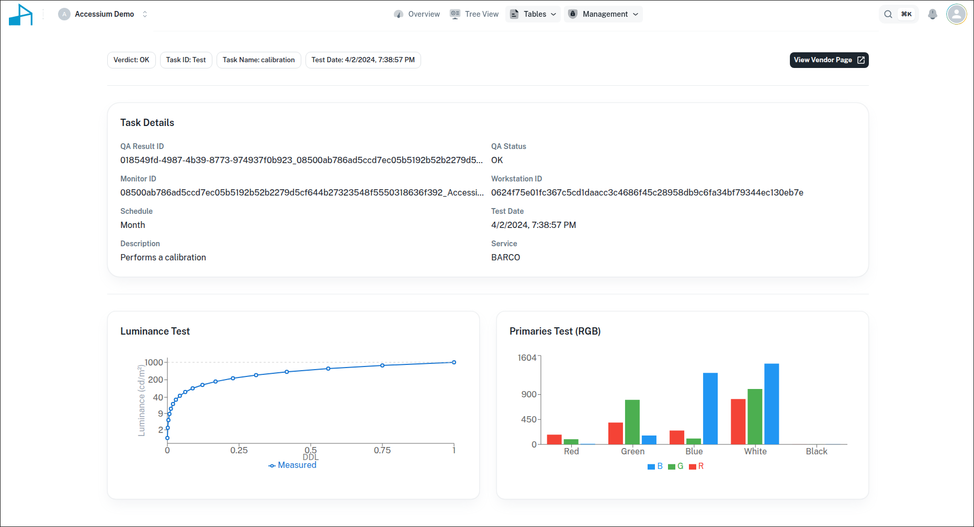Click the search magnifier icon
This screenshot has height=527, width=974.
(x=888, y=14)
